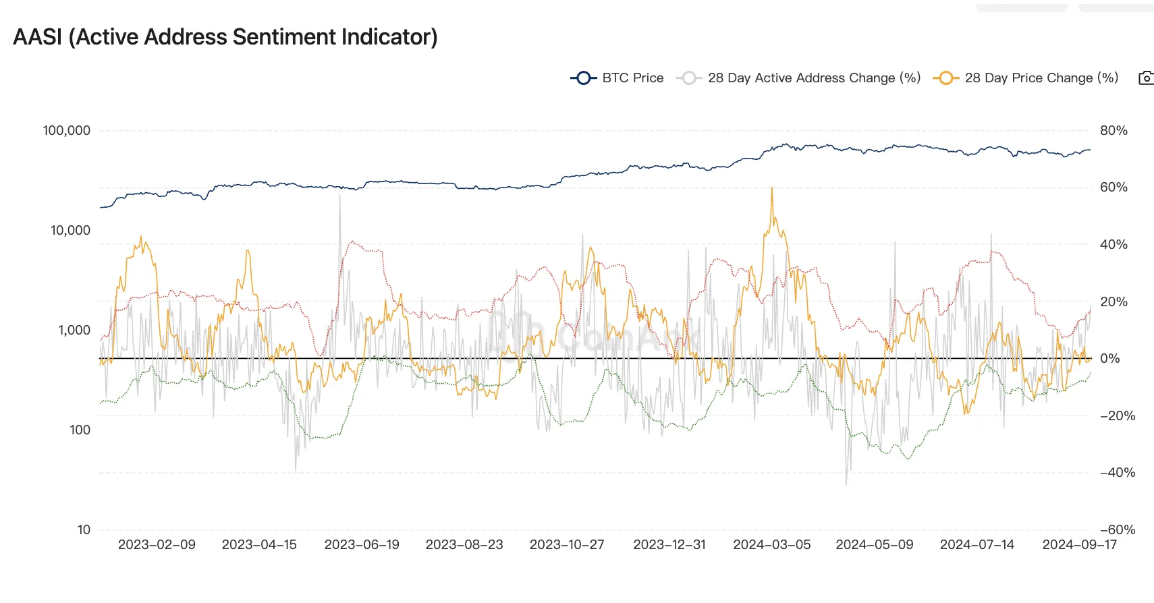Viewport: 1154px width, 603px height.
Task: Click the 1,000 left axis label
Action: (x=74, y=330)
